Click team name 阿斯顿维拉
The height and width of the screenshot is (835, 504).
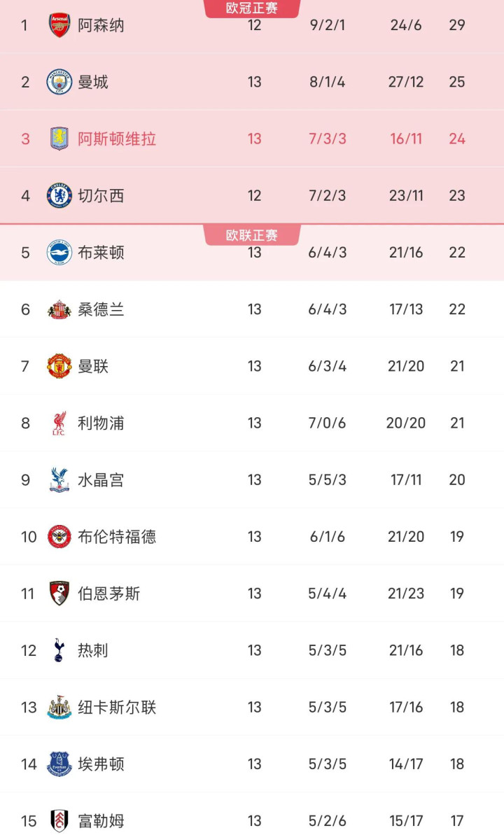click(x=117, y=139)
